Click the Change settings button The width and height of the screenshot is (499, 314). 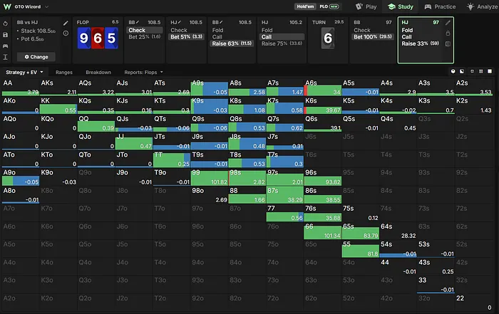[36, 57]
